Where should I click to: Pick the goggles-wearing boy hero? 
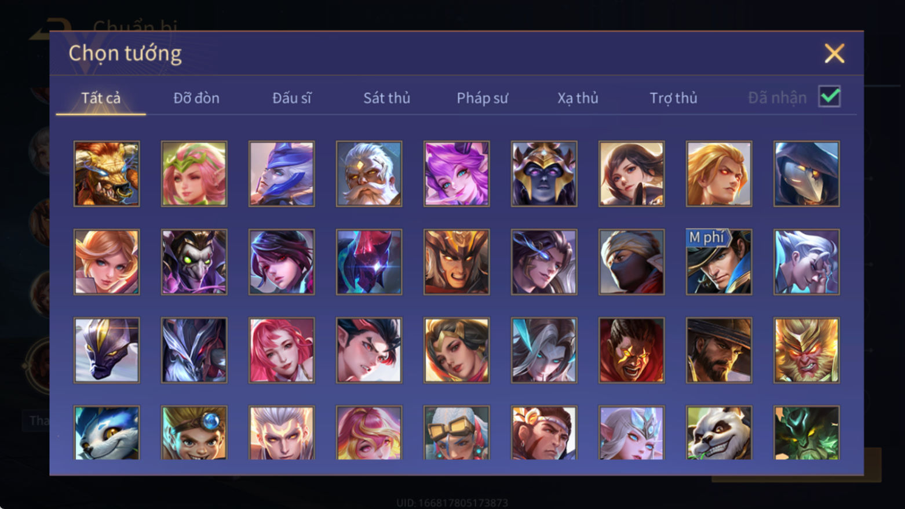[194, 432]
